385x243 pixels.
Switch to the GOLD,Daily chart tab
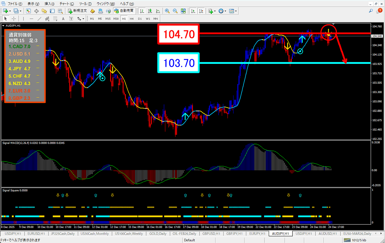pyautogui.click(x=158, y=234)
